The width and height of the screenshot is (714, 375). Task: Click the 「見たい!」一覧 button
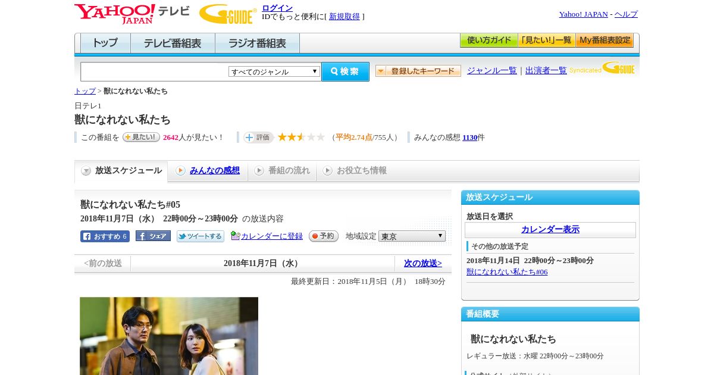click(547, 40)
